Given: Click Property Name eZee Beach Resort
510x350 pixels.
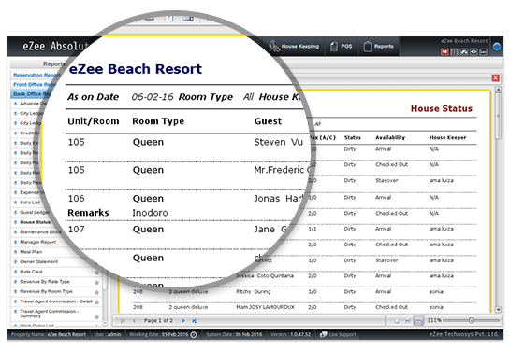Looking at the screenshot, I should 49,334.
